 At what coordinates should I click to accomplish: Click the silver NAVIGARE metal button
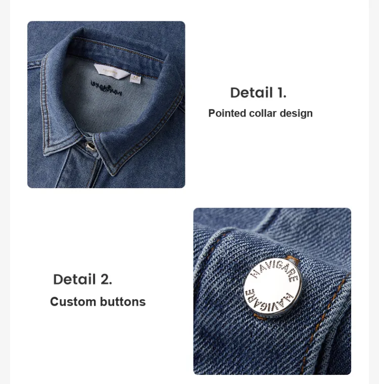pos(273,288)
